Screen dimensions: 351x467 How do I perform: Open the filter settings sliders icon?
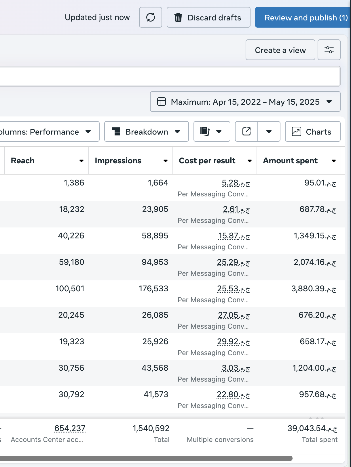(x=329, y=50)
